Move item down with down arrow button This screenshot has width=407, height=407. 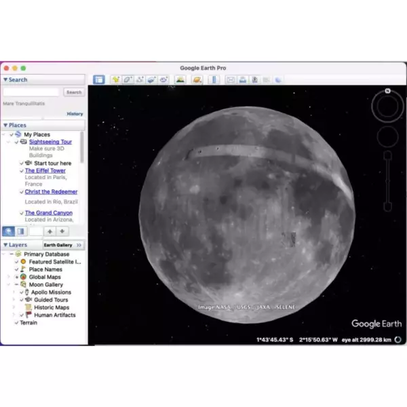62,231
